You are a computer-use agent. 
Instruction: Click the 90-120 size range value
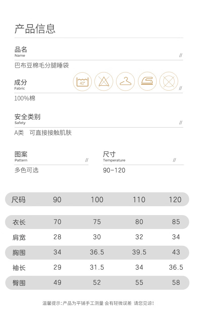pyautogui.click(x=114, y=170)
